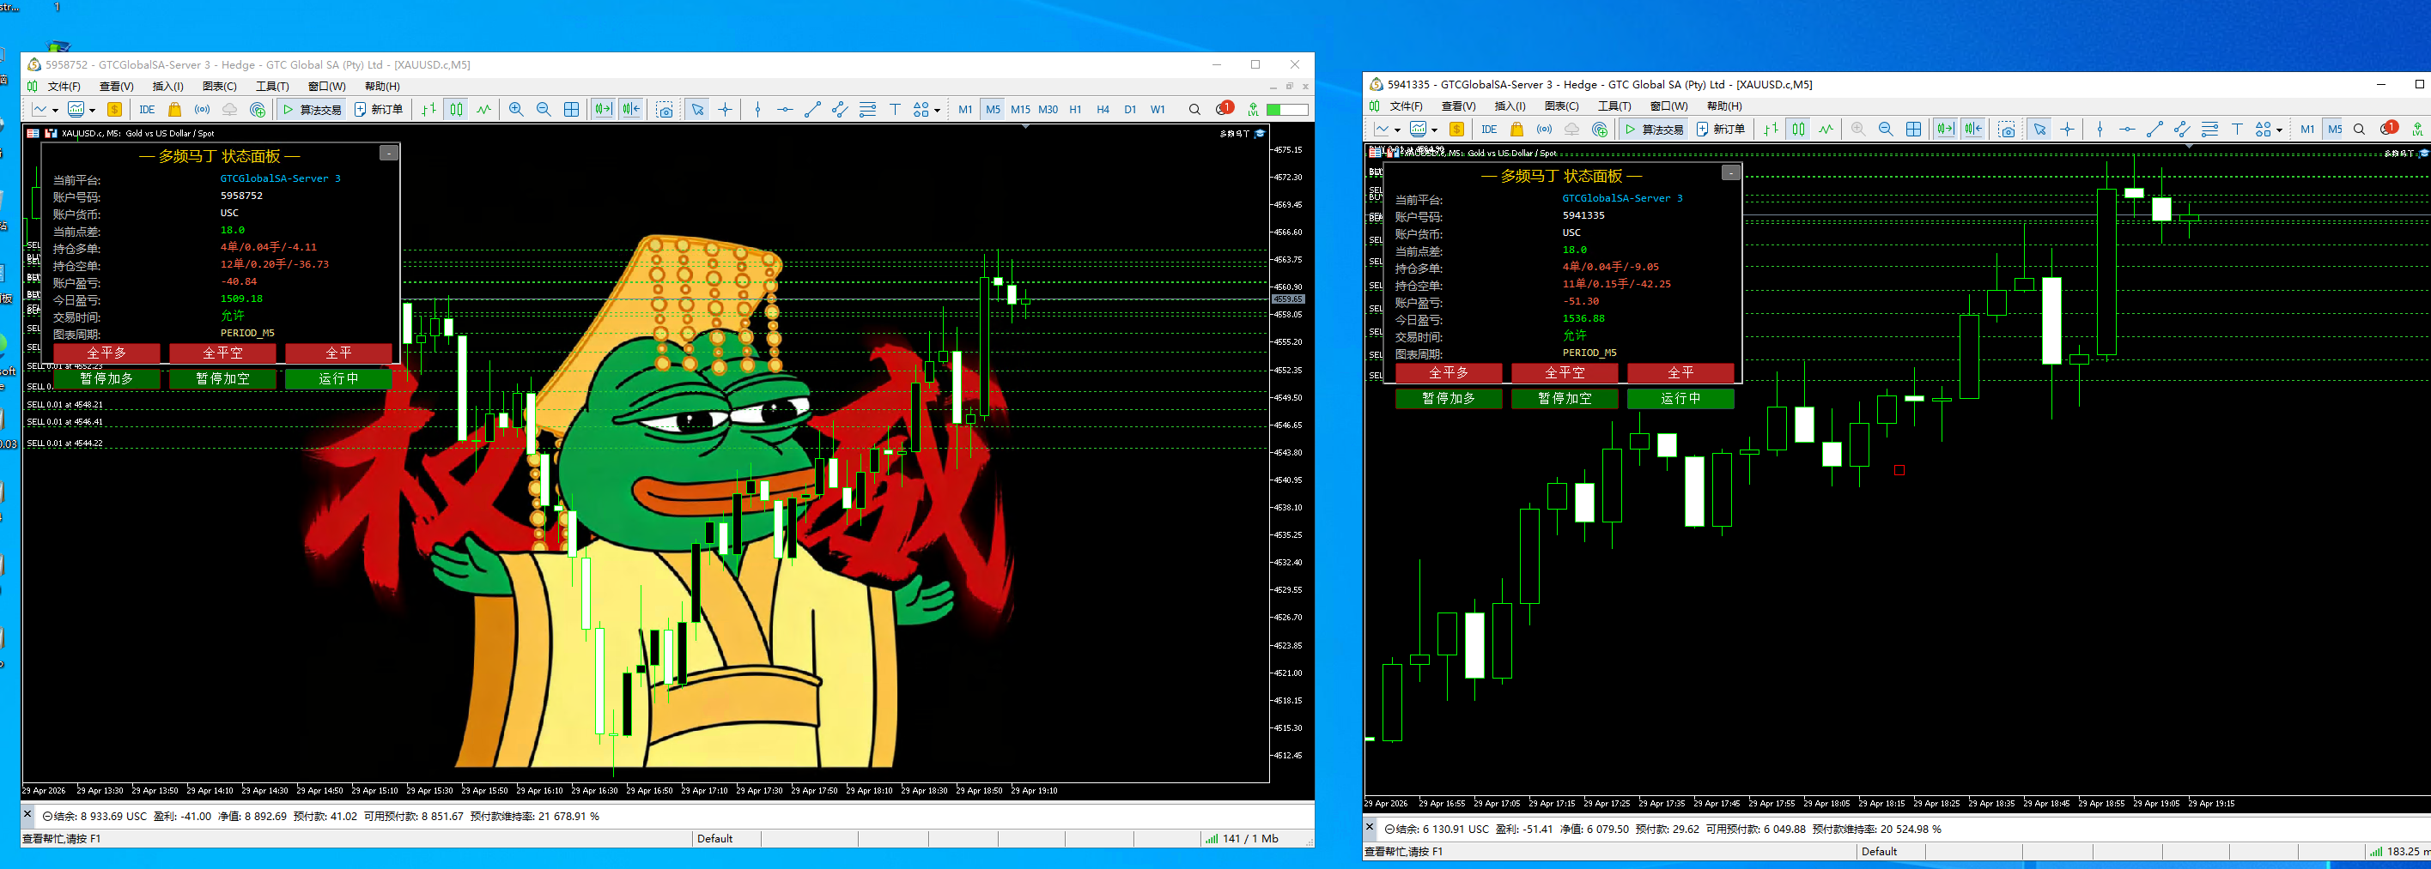Switch left chart to candlestick mode
Image resolution: width=2431 pixels, height=869 pixels.
pos(457,109)
